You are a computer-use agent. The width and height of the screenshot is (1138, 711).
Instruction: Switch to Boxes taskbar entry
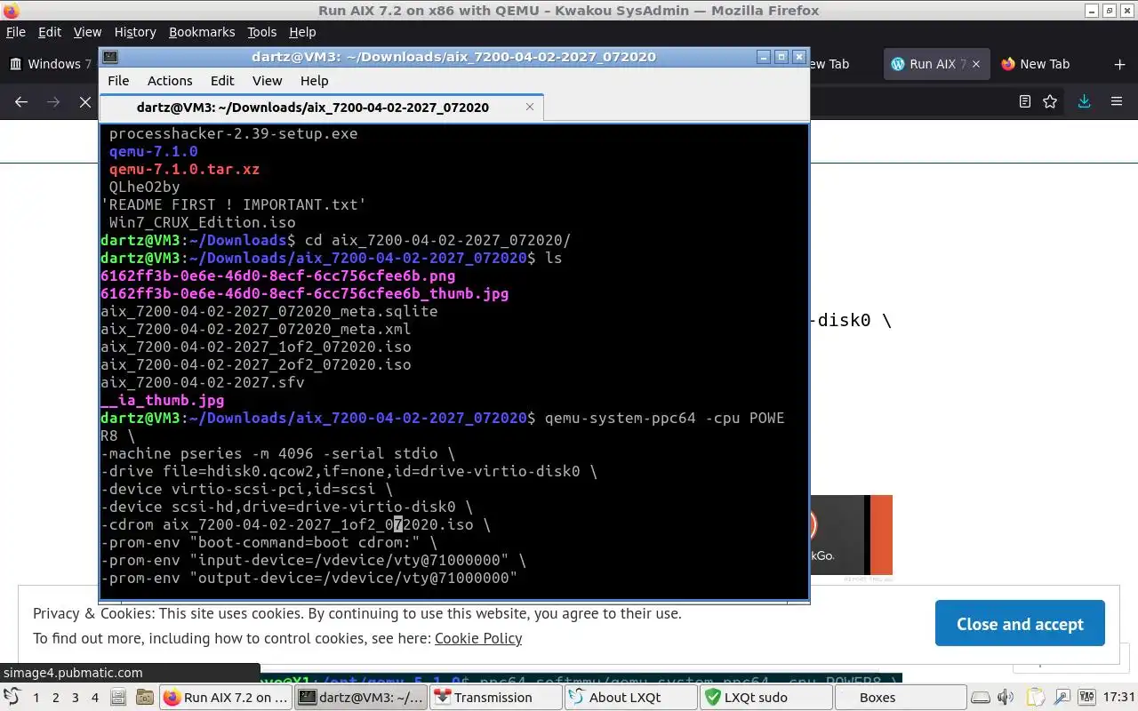(x=901, y=698)
